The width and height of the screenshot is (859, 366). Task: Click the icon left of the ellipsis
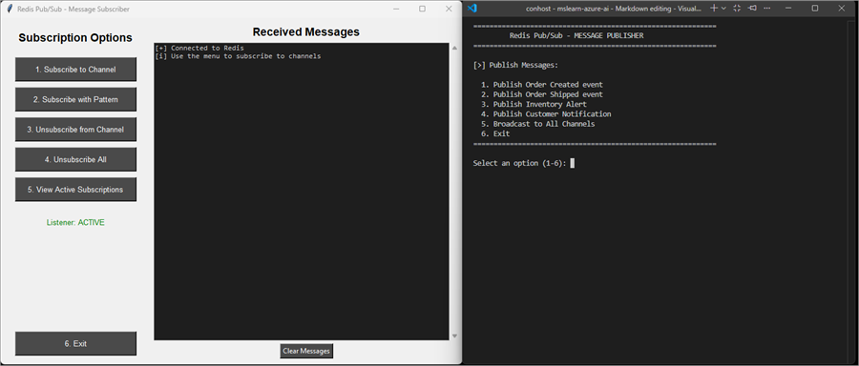pos(752,9)
